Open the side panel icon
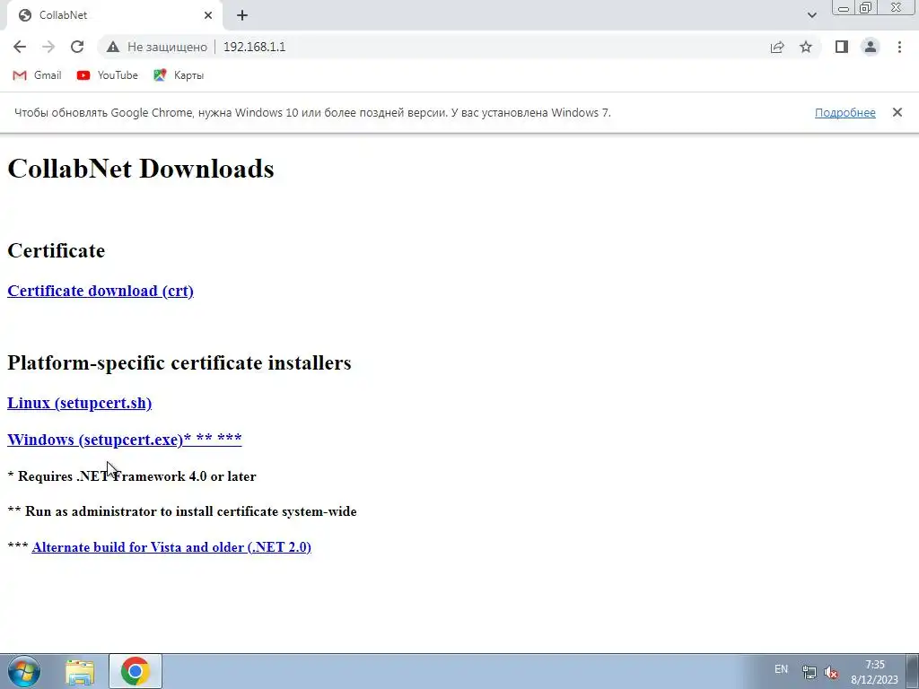 point(842,47)
